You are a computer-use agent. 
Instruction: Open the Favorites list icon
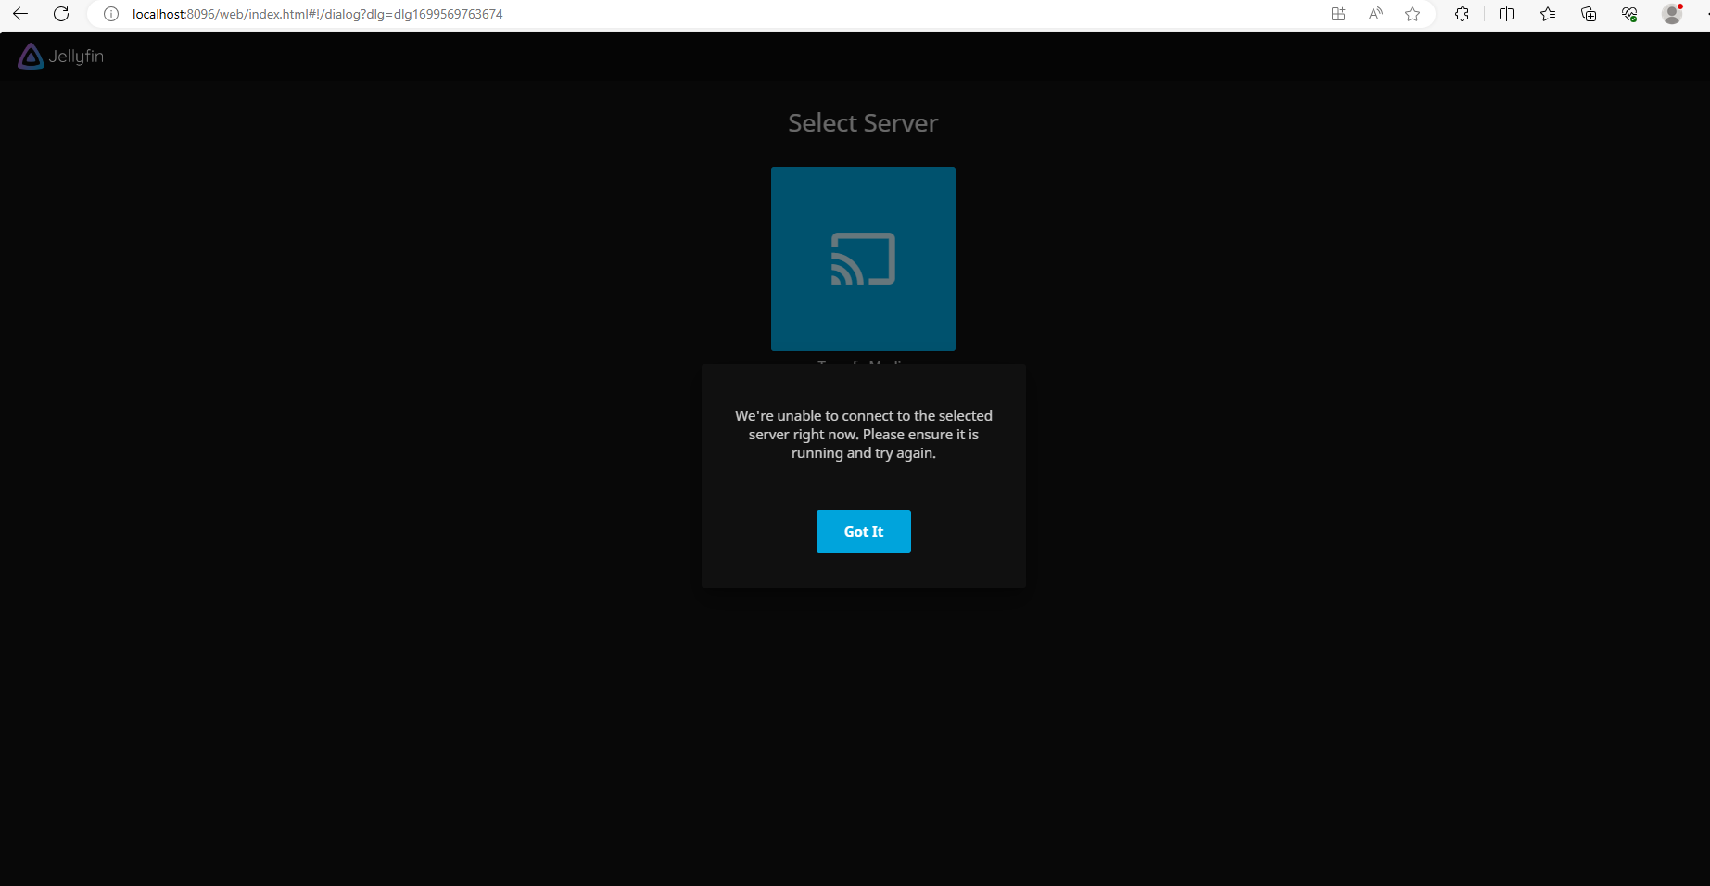pyautogui.click(x=1548, y=14)
